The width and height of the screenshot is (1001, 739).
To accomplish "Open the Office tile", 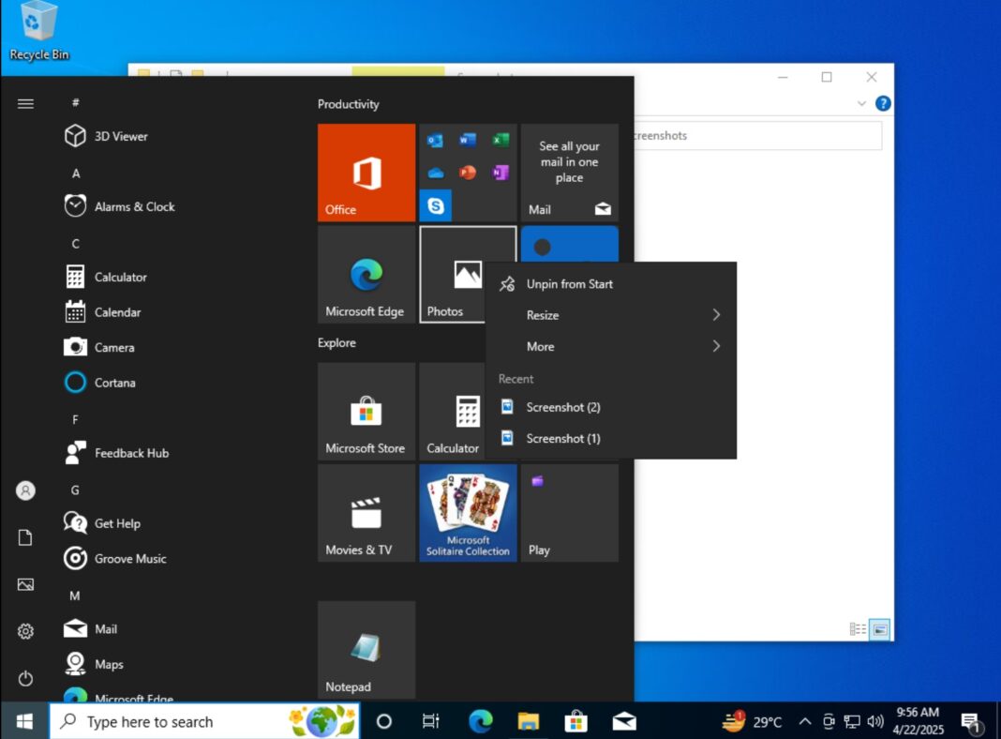I will tap(366, 173).
